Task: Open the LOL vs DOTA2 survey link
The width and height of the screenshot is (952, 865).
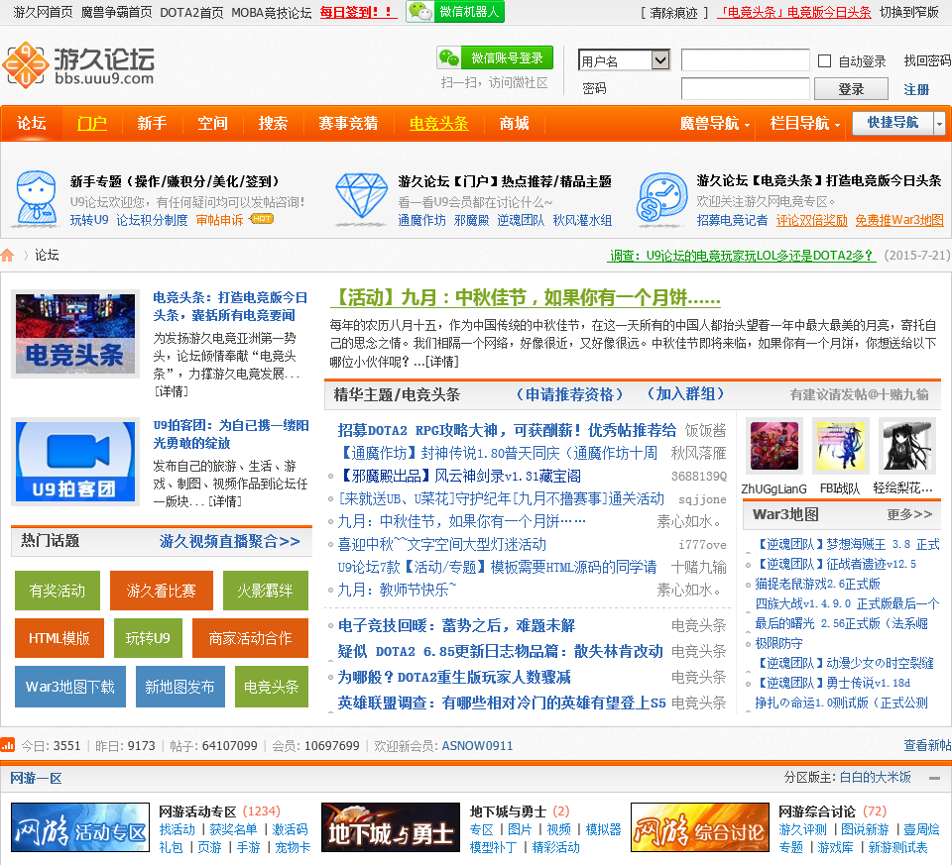Action: click(x=742, y=256)
